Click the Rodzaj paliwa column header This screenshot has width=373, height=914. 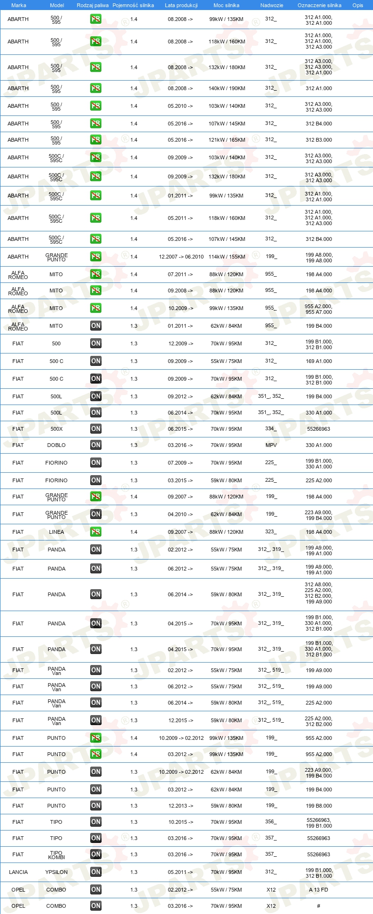tap(93, 5)
